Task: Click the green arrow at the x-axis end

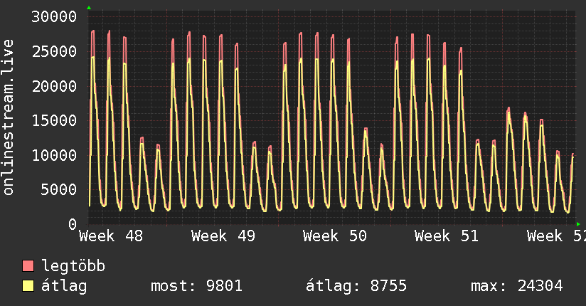Action: pos(578,224)
